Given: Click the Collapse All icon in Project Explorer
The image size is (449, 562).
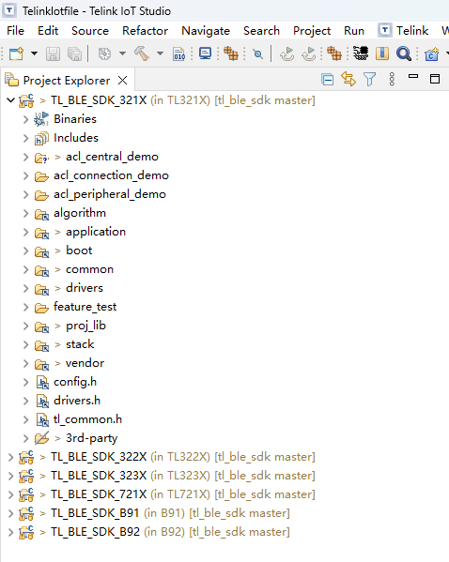Looking at the screenshot, I should [x=327, y=79].
